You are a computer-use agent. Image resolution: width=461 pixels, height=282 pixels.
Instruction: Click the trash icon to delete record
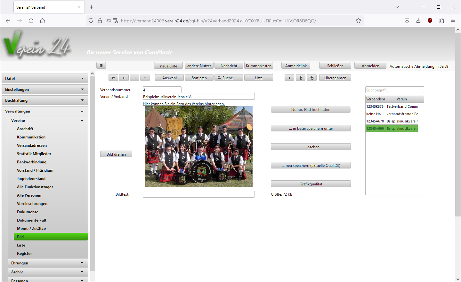301,78
